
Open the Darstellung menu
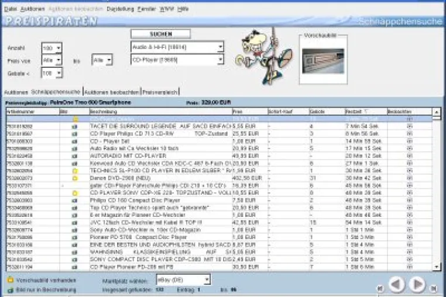(x=120, y=9)
